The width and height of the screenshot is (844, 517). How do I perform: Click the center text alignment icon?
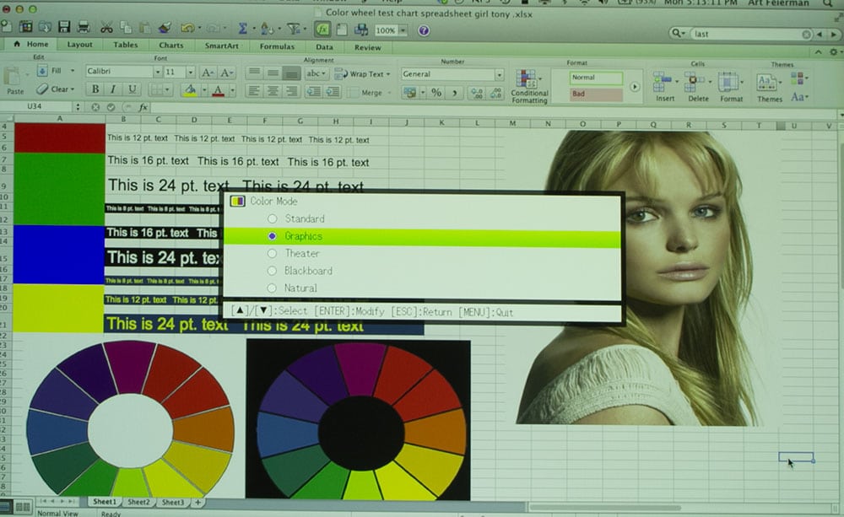tap(273, 91)
